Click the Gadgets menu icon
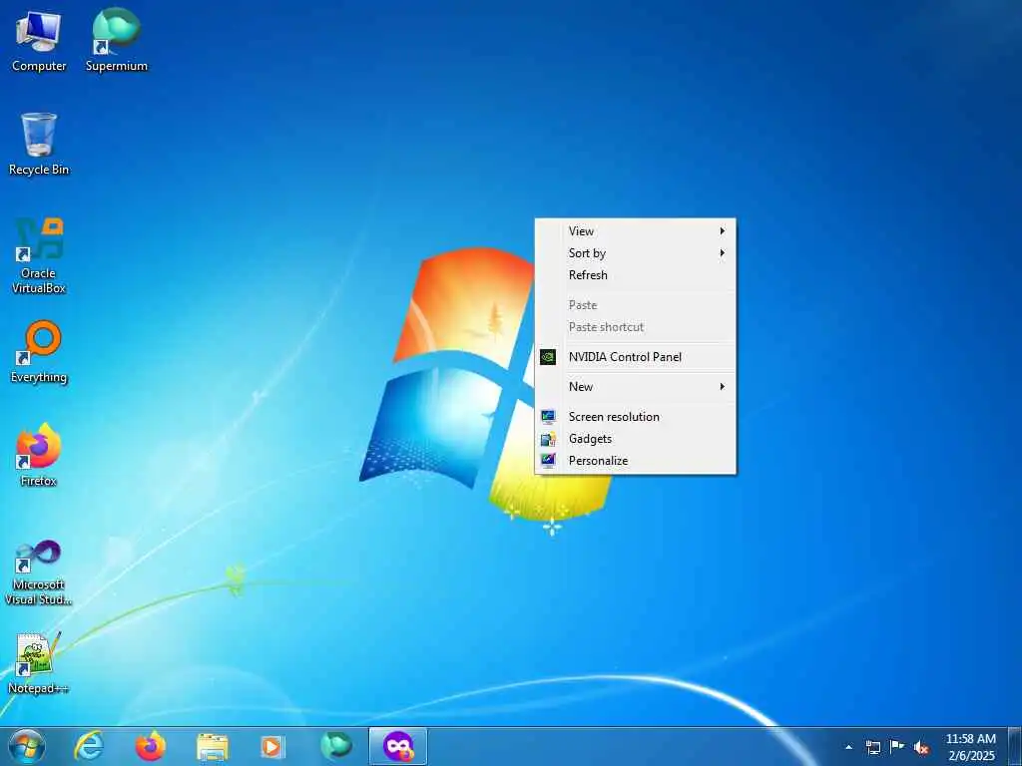1022x766 pixels. [548, 439]
